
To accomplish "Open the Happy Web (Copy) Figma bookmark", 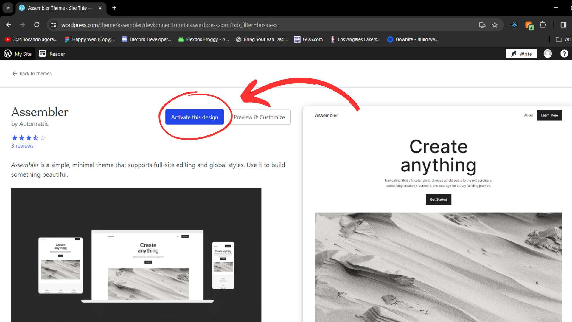I will (x=90, y=39).
